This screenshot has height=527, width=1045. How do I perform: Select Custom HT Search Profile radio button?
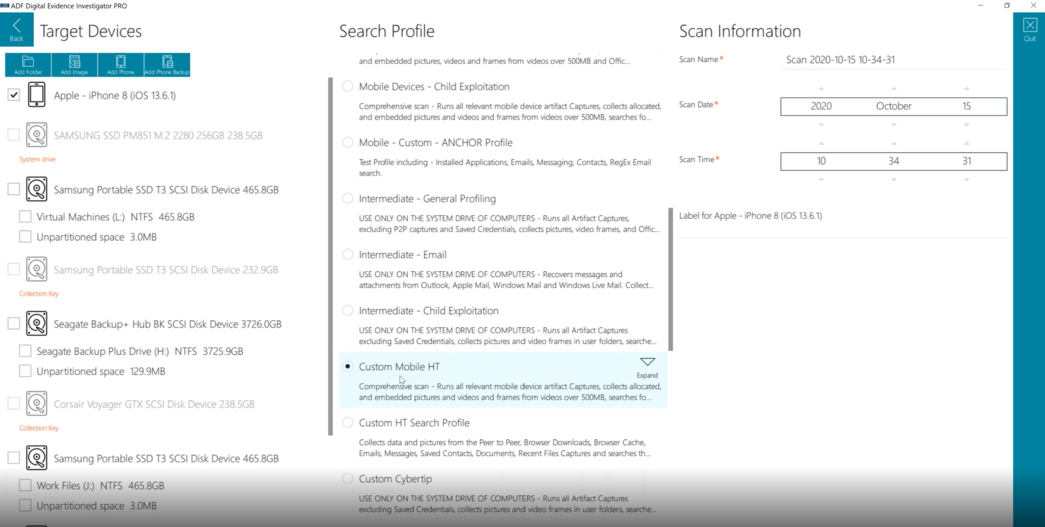[347, 422]
